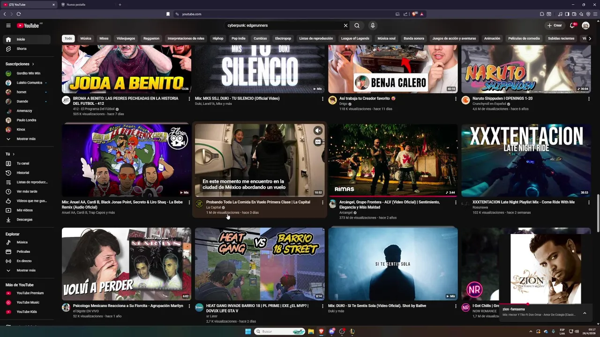
Task: Select the Videojuegos filter chip
Action: point(126,38)
